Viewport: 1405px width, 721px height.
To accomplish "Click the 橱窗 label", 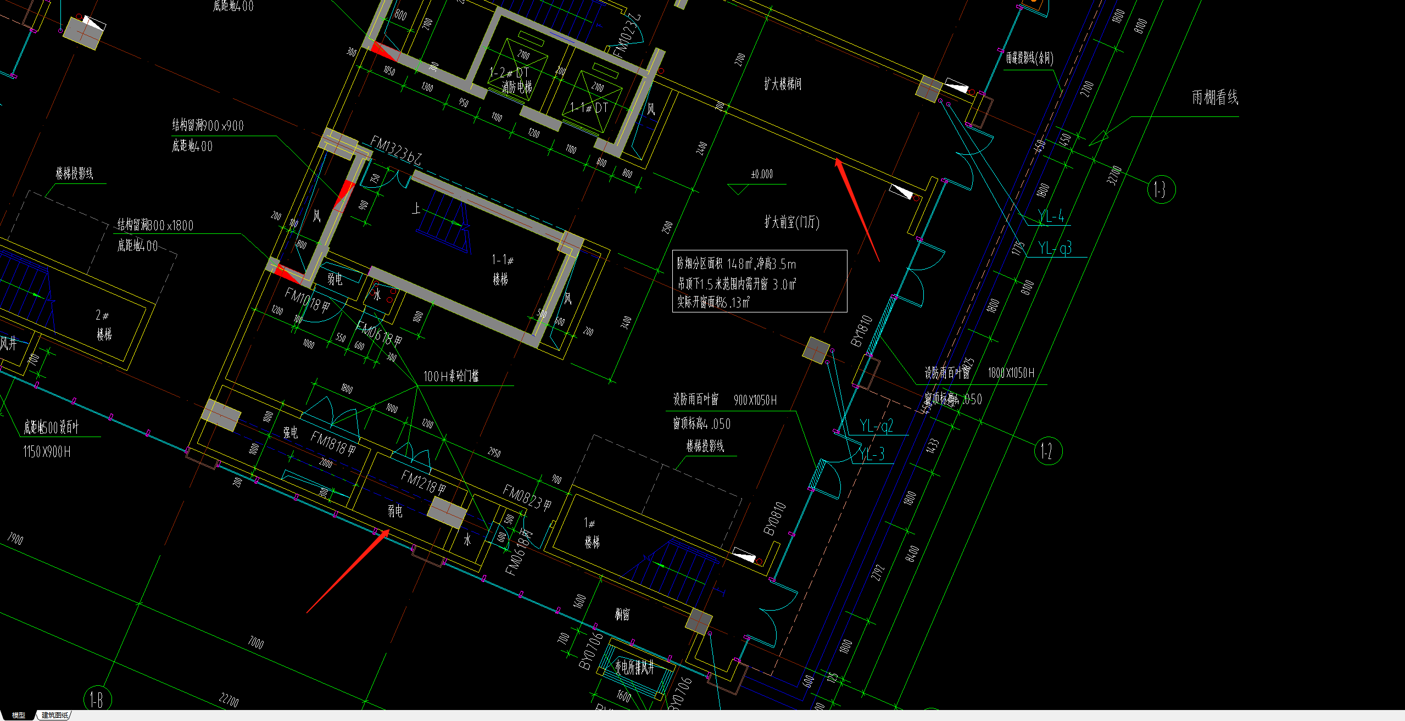I will tap(622, 614).
